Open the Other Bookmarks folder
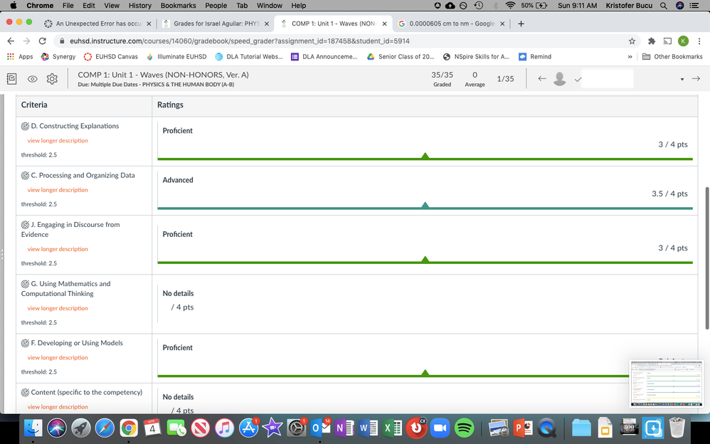 point(672,57)
